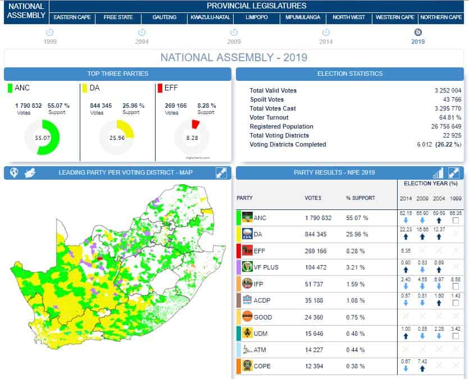Open the National Assembly tab
Screen dimensions: 469x379
26,11
